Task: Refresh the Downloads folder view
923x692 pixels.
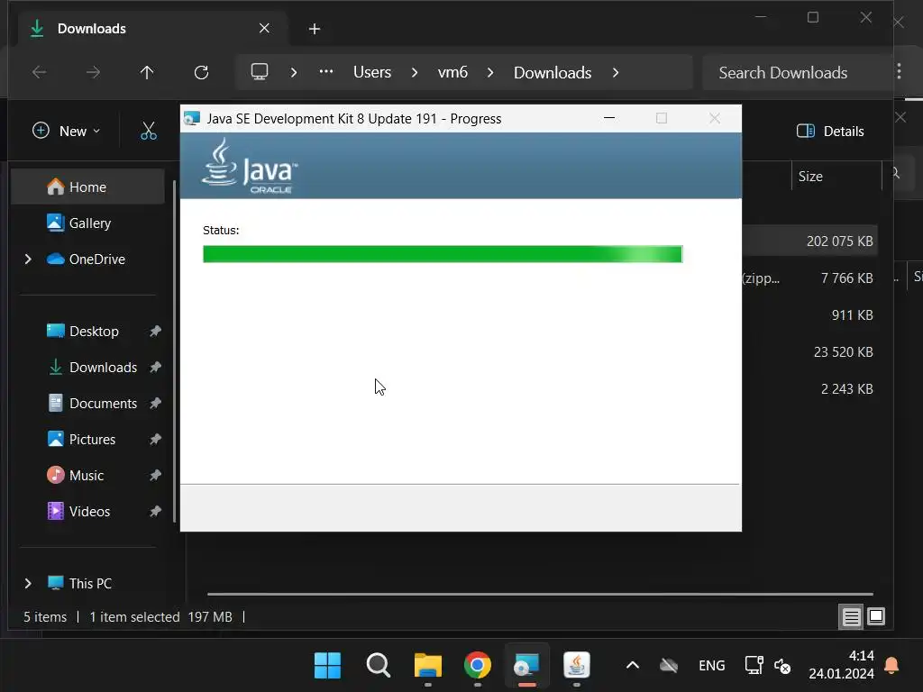Action: point(201,72)
